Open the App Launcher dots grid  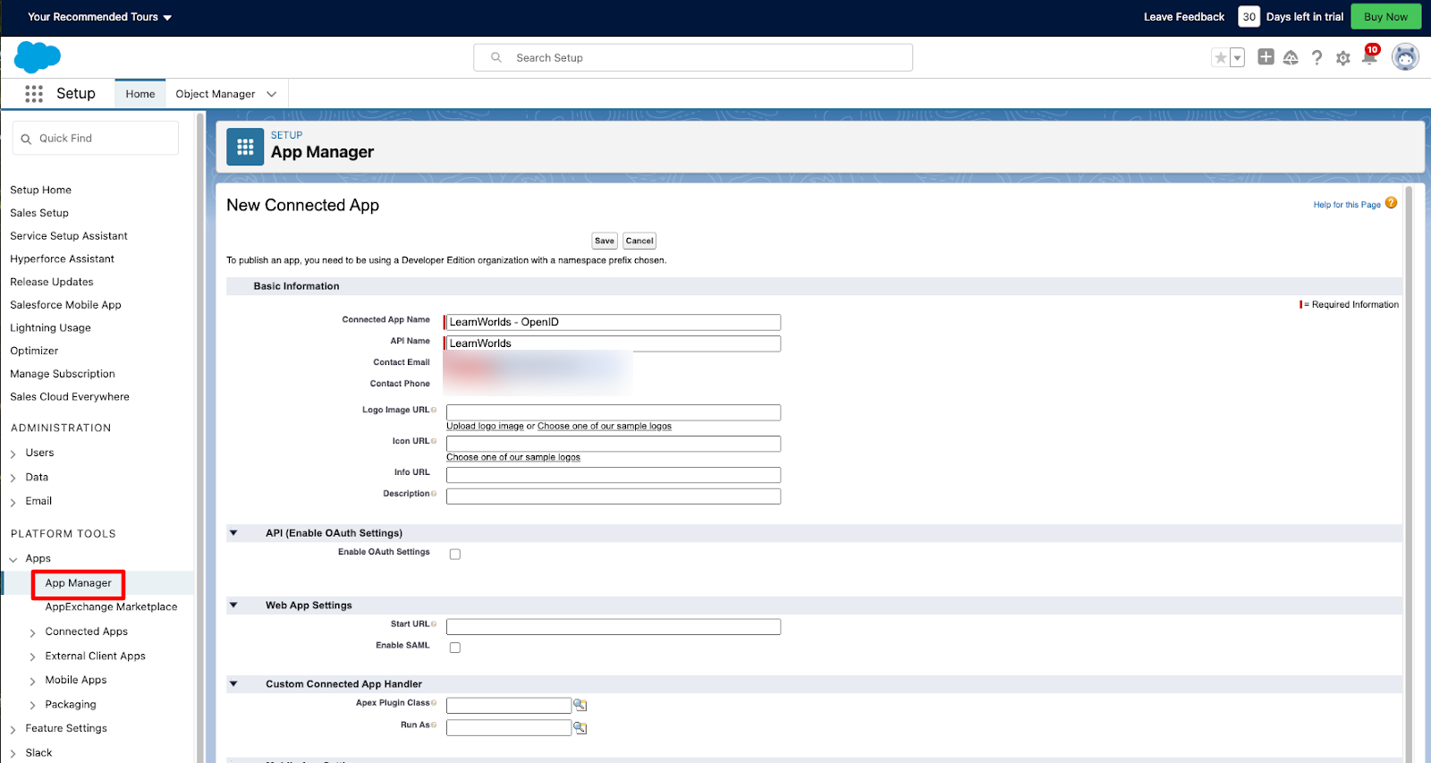tap(34, 94)
